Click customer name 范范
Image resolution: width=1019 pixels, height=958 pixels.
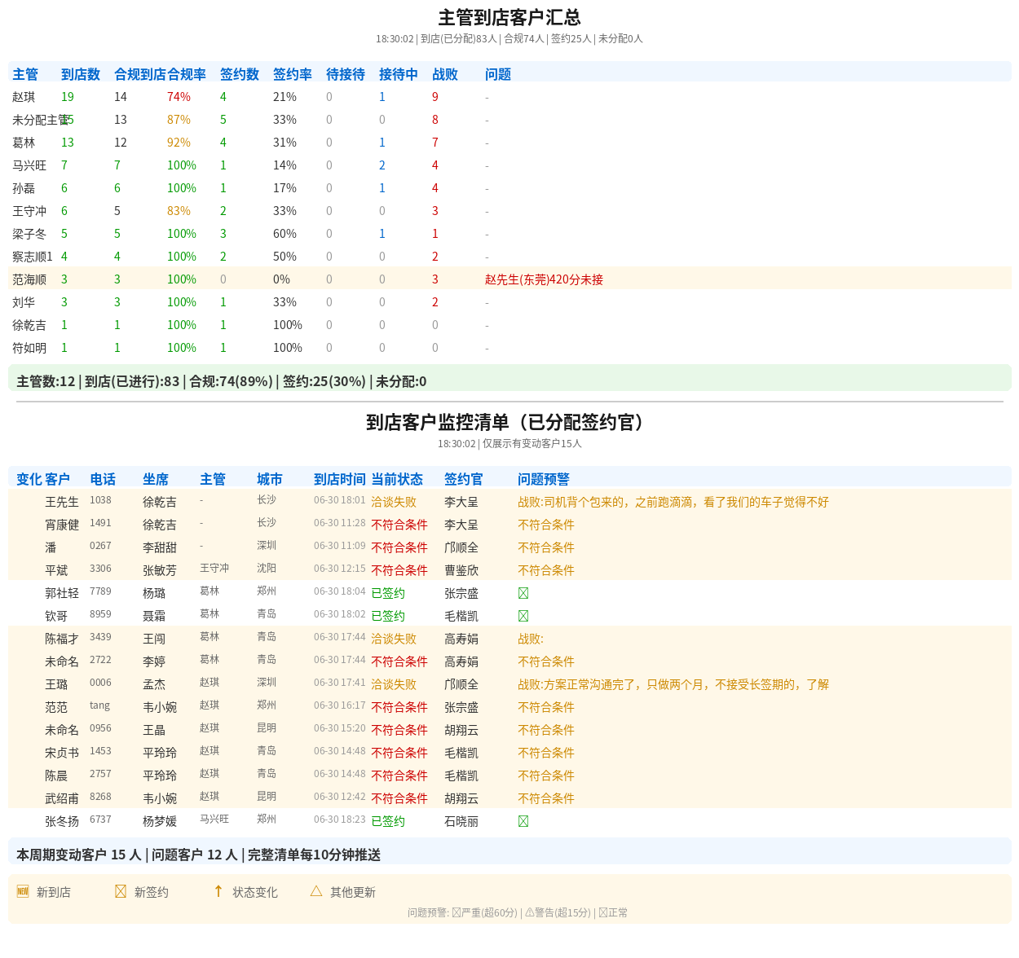[x=56, y=707]
